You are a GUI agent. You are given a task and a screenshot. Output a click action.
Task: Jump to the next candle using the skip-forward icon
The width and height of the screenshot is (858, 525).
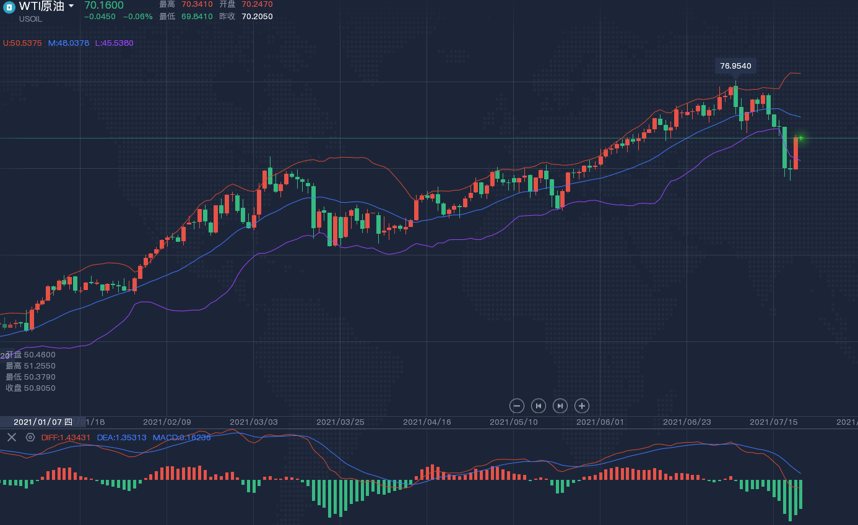point(560,406)
